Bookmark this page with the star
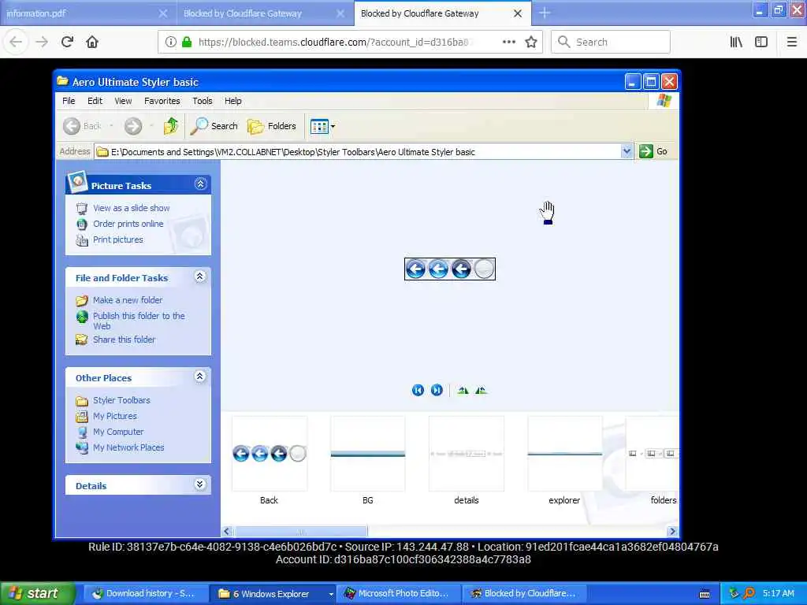Viewport: 807px width, 605px height. coord(531,42)
